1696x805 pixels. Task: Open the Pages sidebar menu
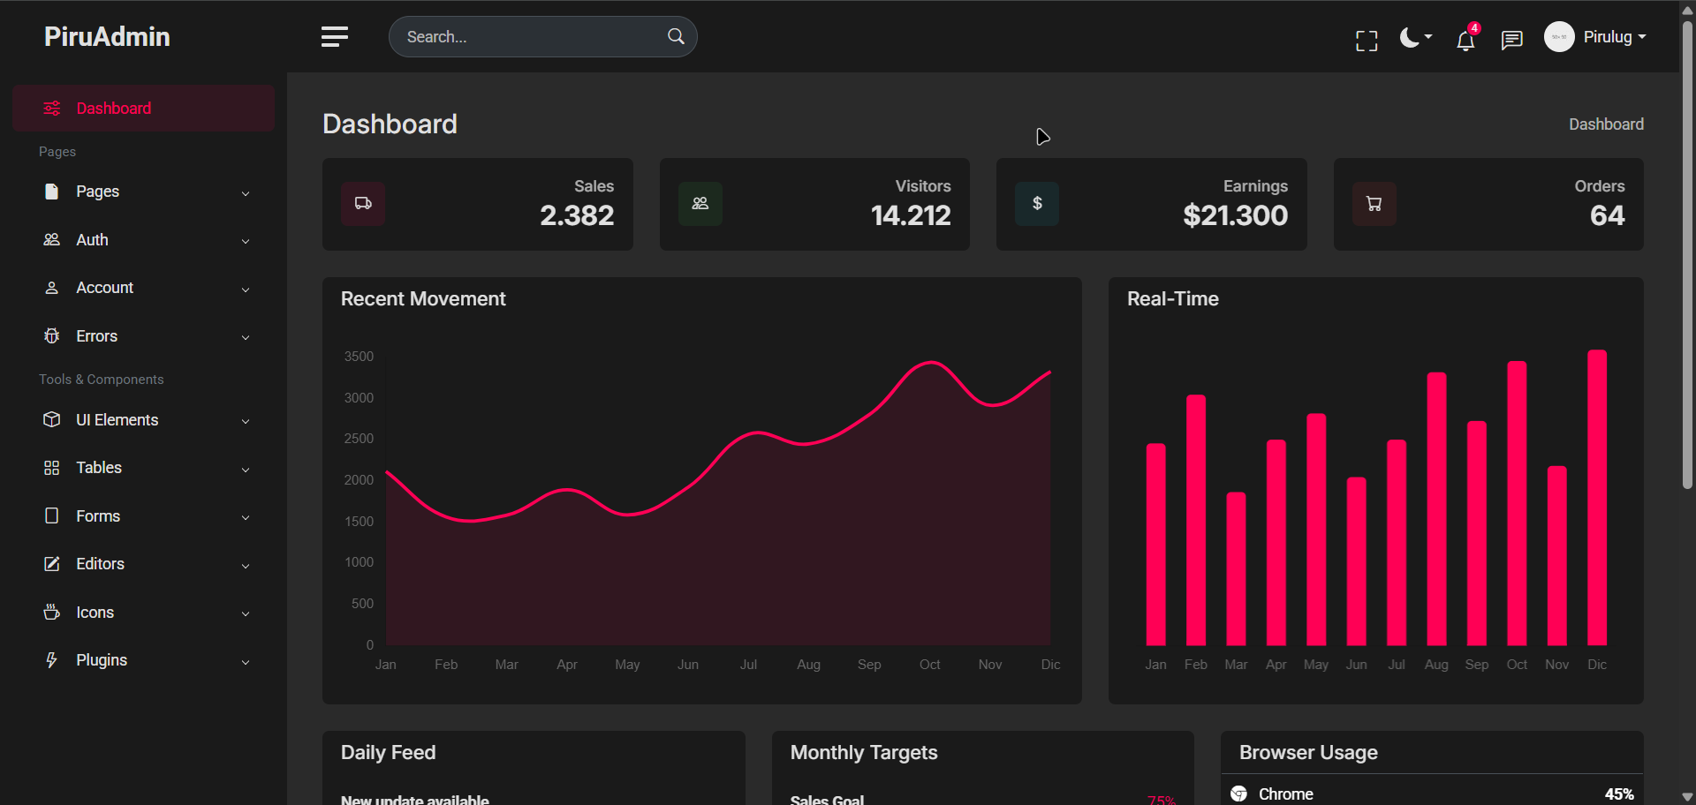click(x=143, y=192)
